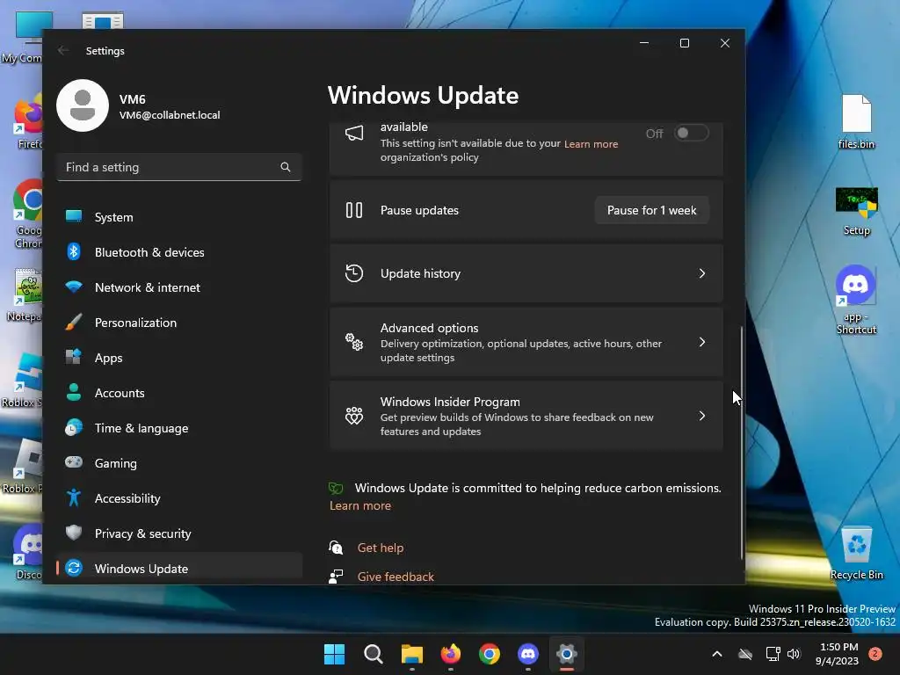Maximize the Settings window
Viewport: 900px width, 675px height.
pos(684,43)
